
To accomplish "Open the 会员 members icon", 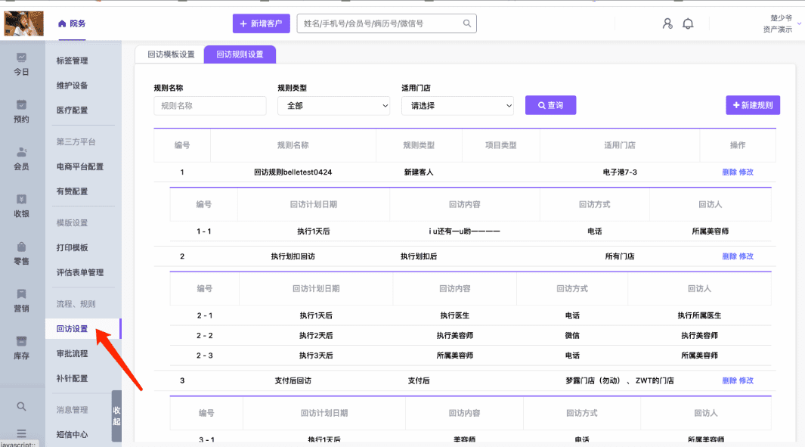I will [22, 153].
